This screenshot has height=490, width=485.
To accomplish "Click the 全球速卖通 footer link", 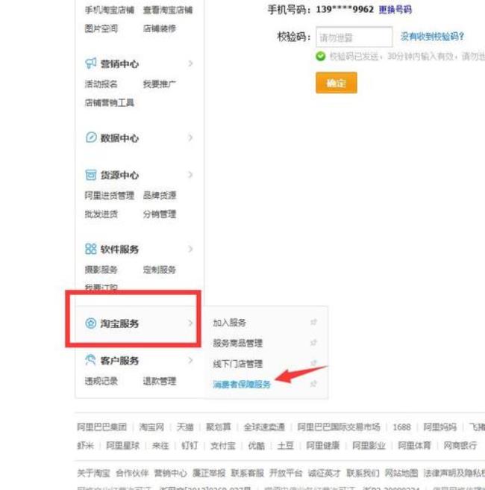I will 264,427.
